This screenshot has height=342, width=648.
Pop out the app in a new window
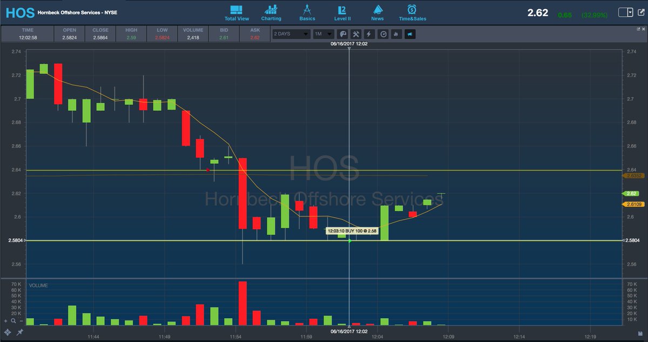(x=640, y=12)
